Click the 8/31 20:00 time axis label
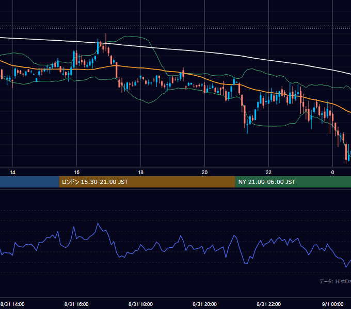 (204, 304)
